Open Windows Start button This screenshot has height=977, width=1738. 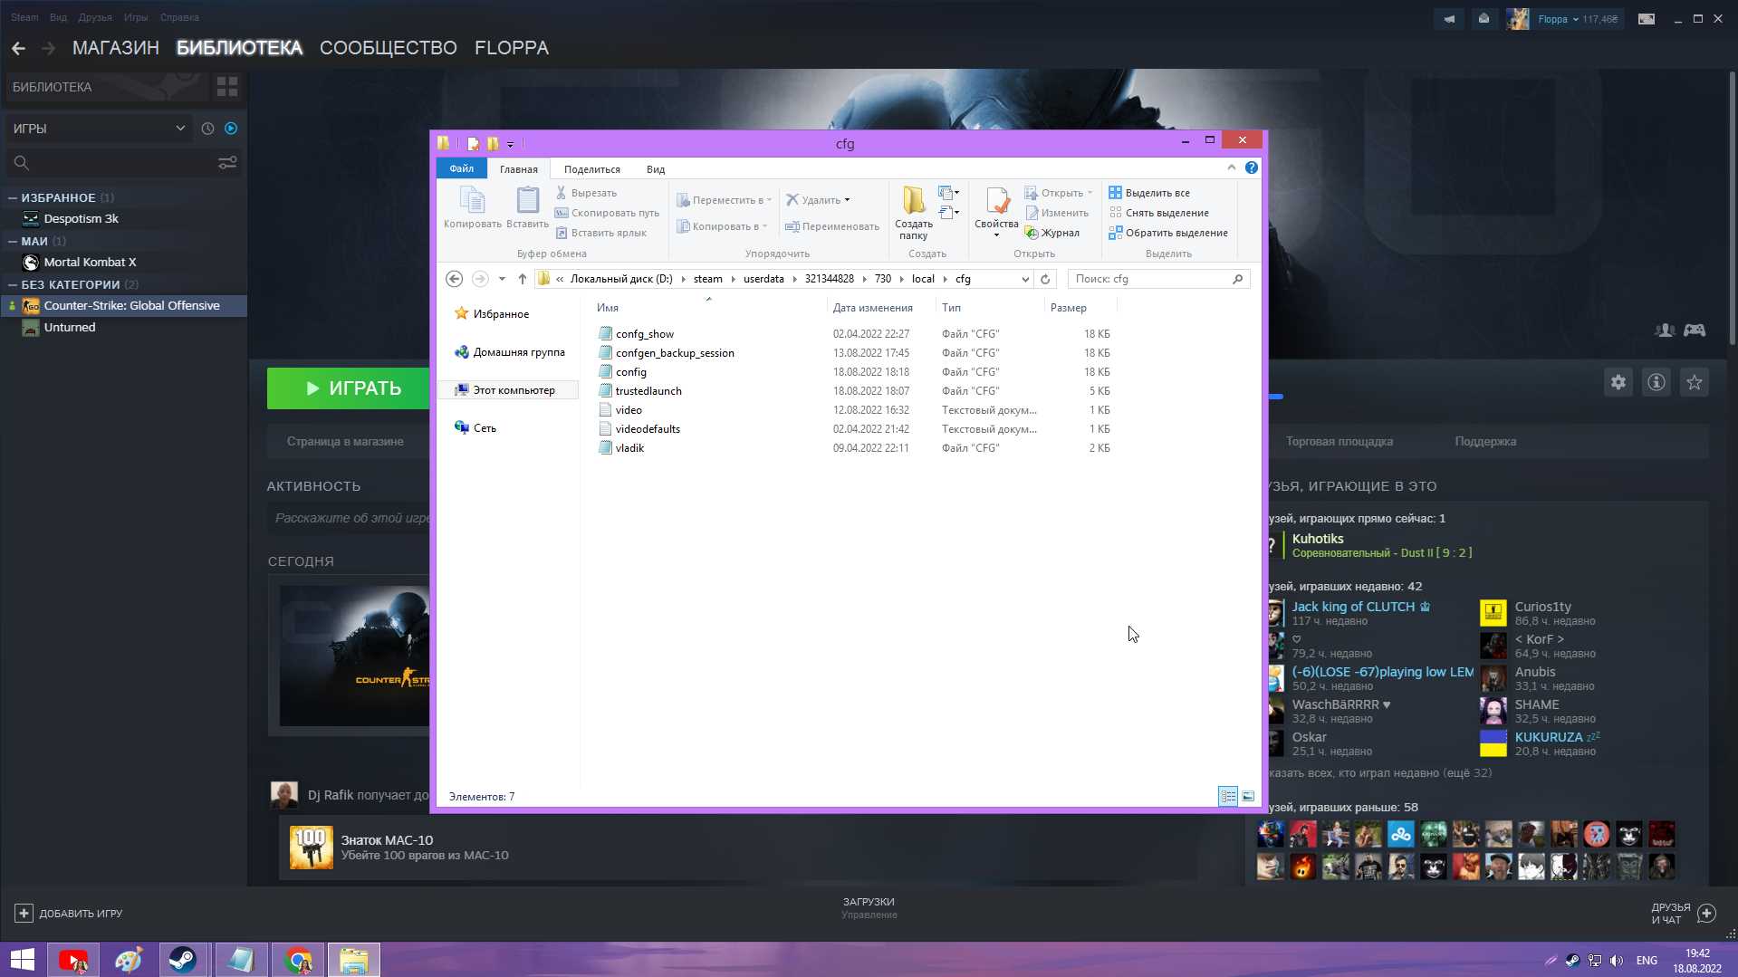pyautogui.click(x=22, y=960)
